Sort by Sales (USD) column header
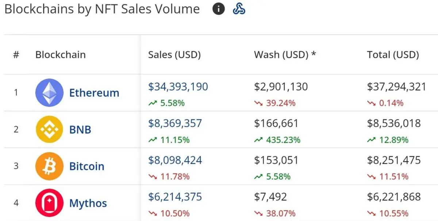 [x=174, y=55]
